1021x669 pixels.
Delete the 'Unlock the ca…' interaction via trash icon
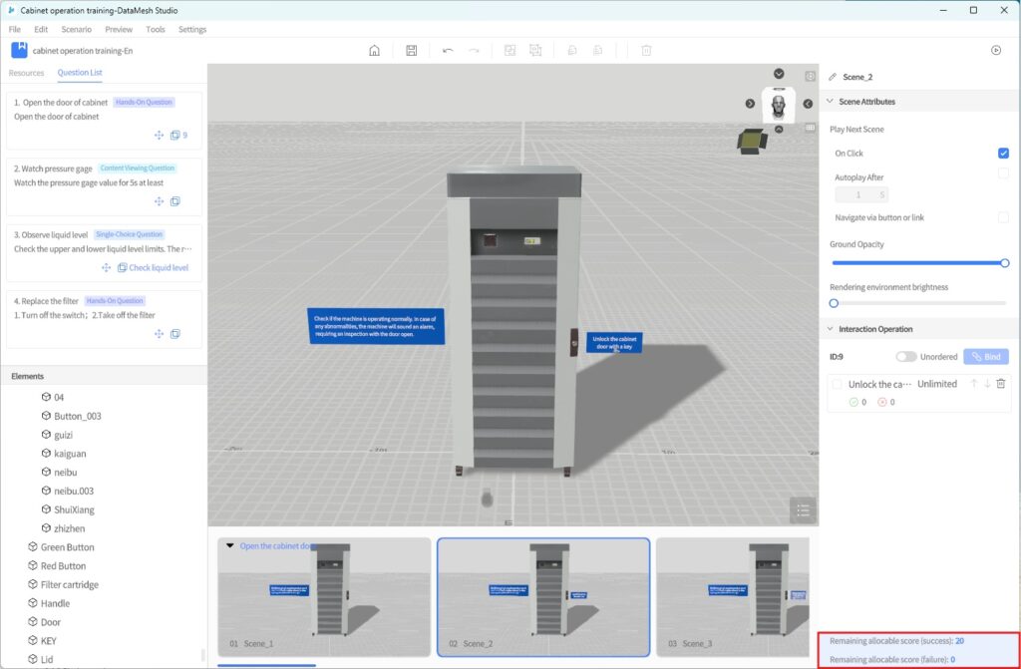1001,384
